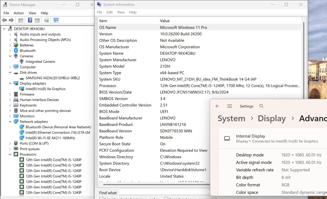327x199 pixels.
Task: Open View menu in System Information
Action: 121,12
